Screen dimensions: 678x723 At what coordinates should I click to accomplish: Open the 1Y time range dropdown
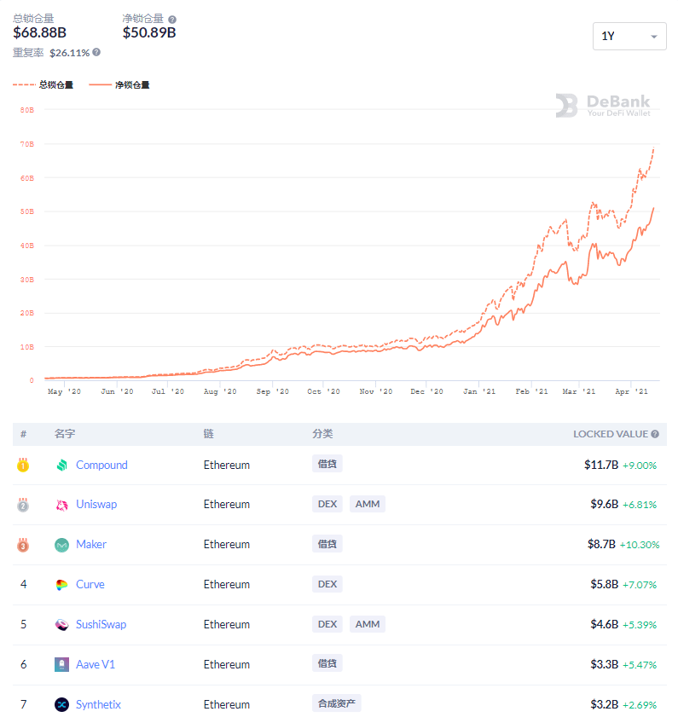click(x=629, y=36)
